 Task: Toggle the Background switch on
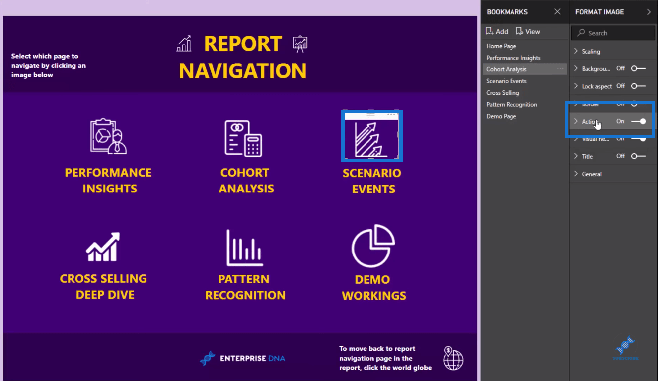(x=638, y=68)
